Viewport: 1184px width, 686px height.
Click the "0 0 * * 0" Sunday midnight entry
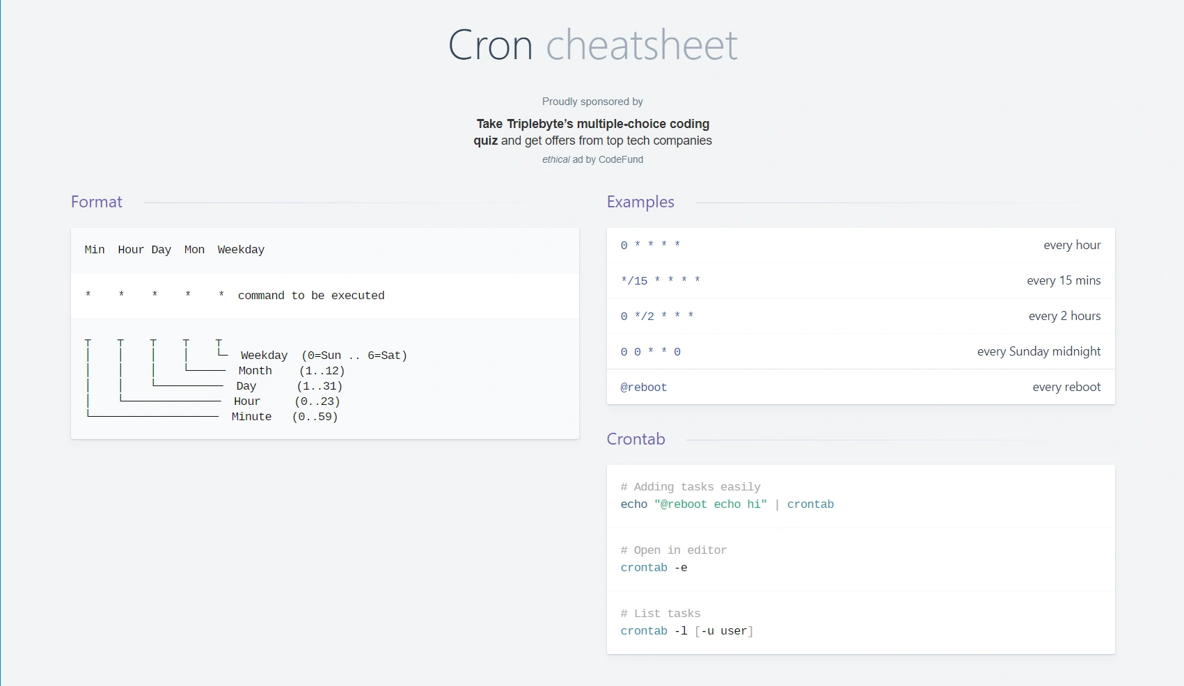(x=650, y=352)
